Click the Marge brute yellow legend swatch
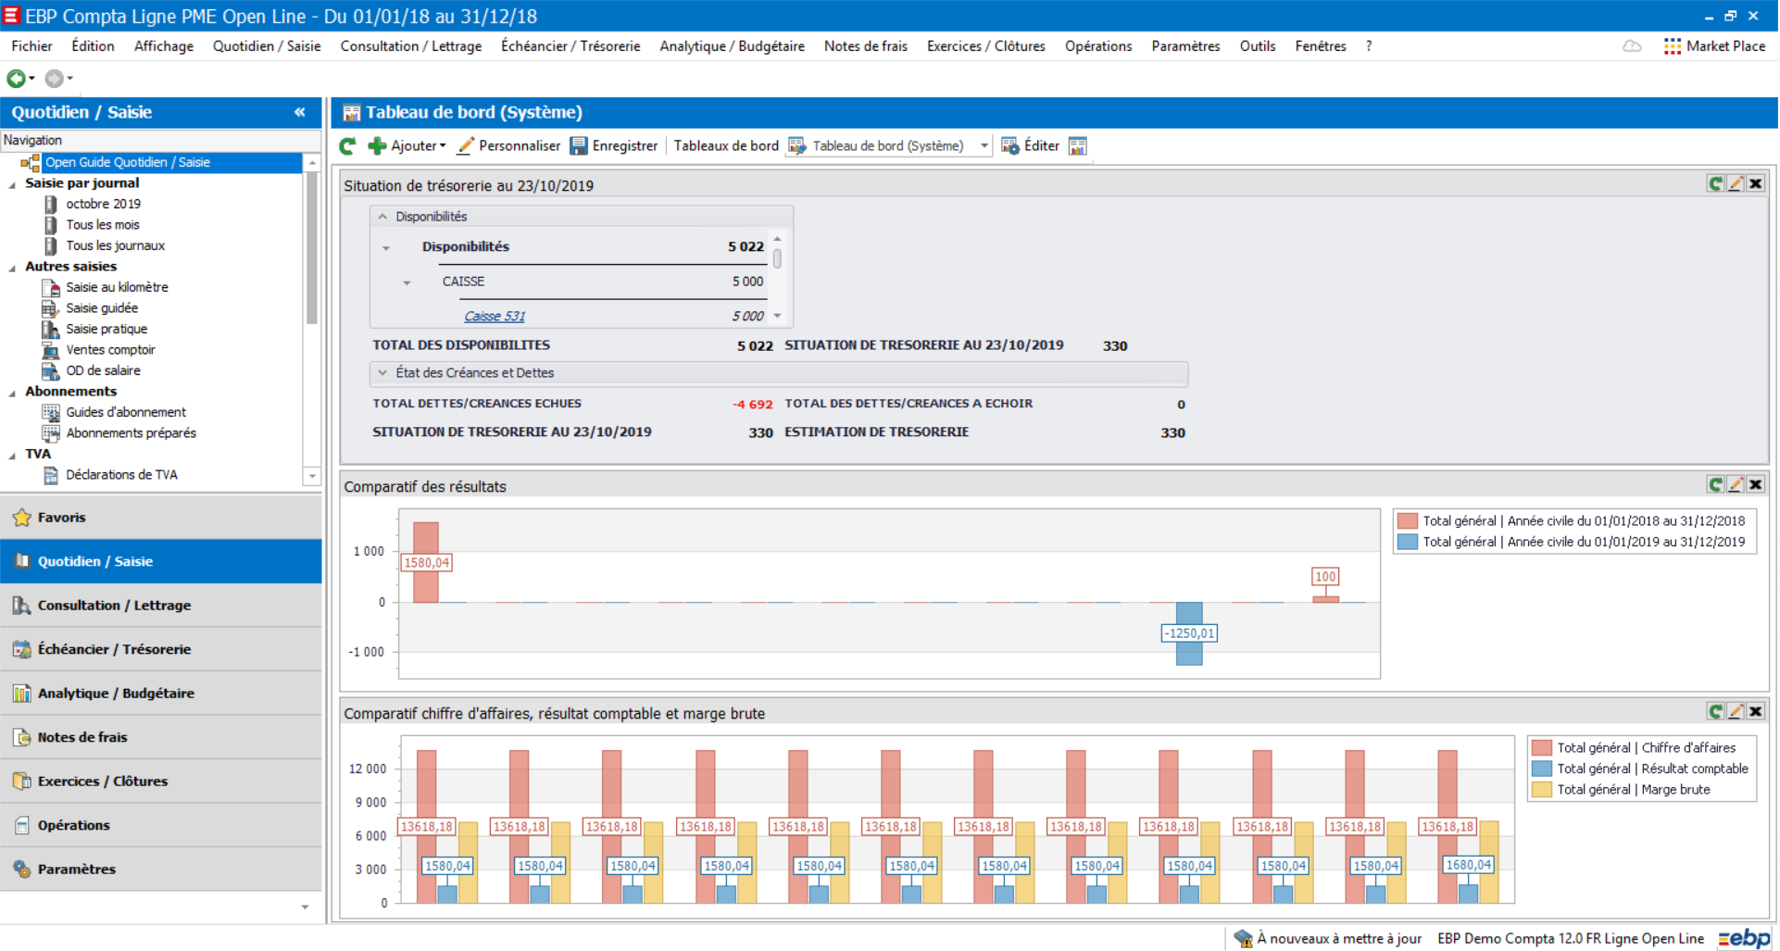The image size is (1780, 951). (1542, 790)
